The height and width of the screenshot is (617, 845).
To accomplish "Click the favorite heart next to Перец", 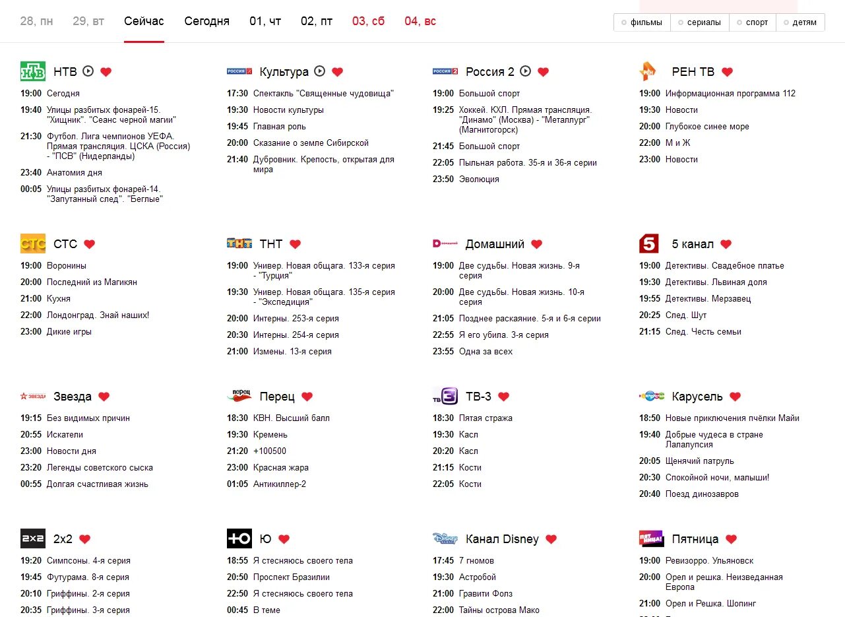I will pos(307,397).
